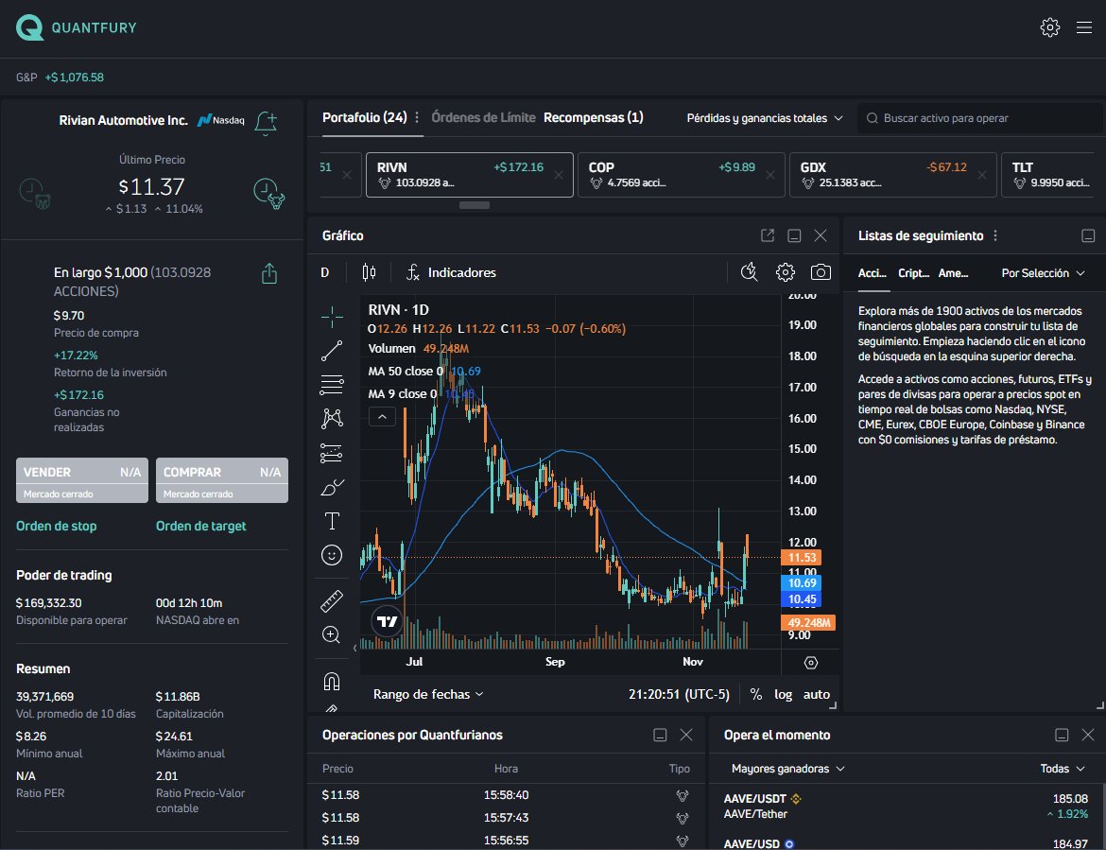Select the ruler measure tool
Screen dimensions: 1106x850
(x=332, y=601)
